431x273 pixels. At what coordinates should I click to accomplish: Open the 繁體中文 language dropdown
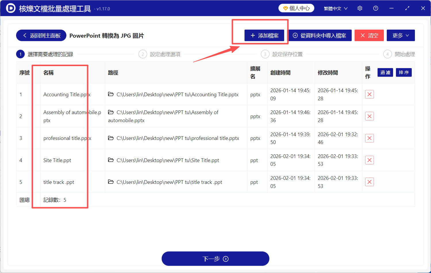click(x=335, y=8)
